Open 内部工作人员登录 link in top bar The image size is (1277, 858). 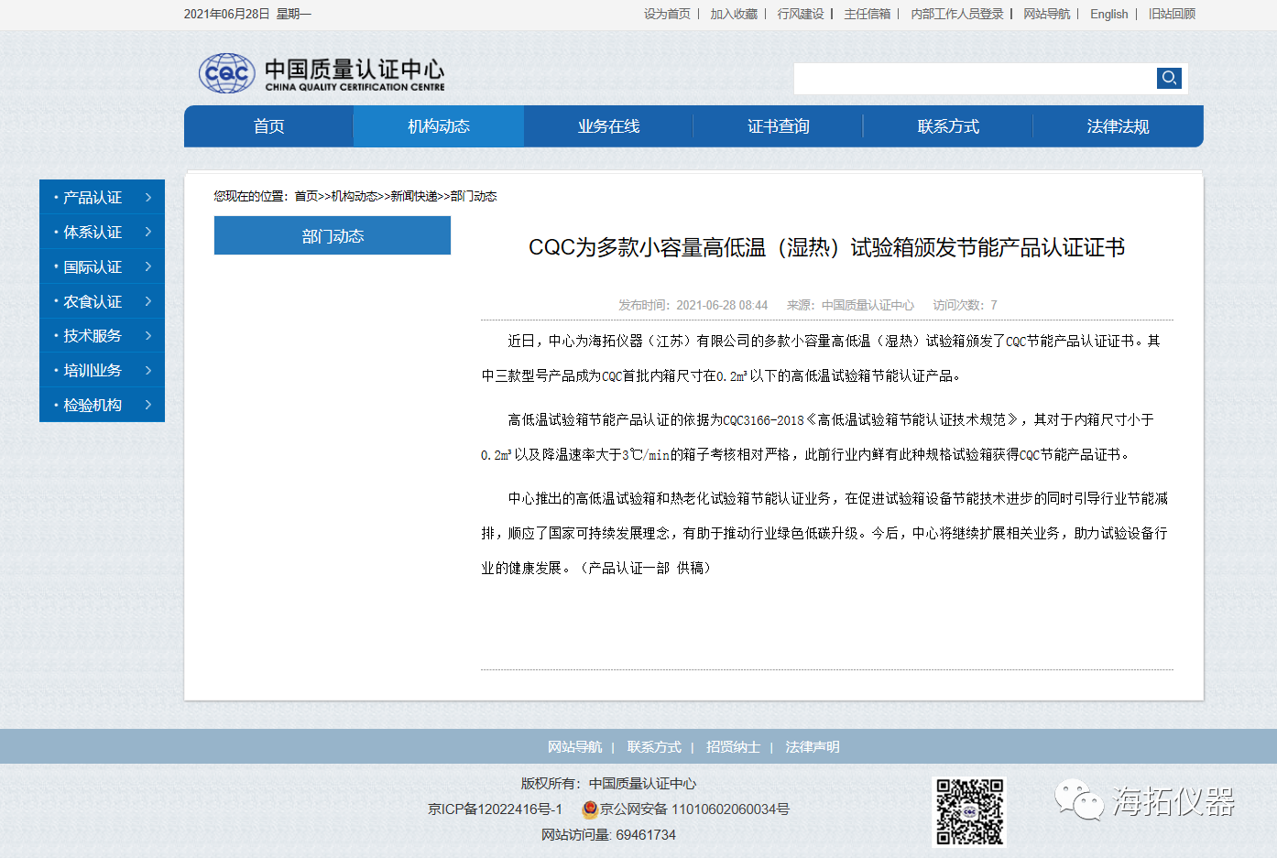(956, 14)
